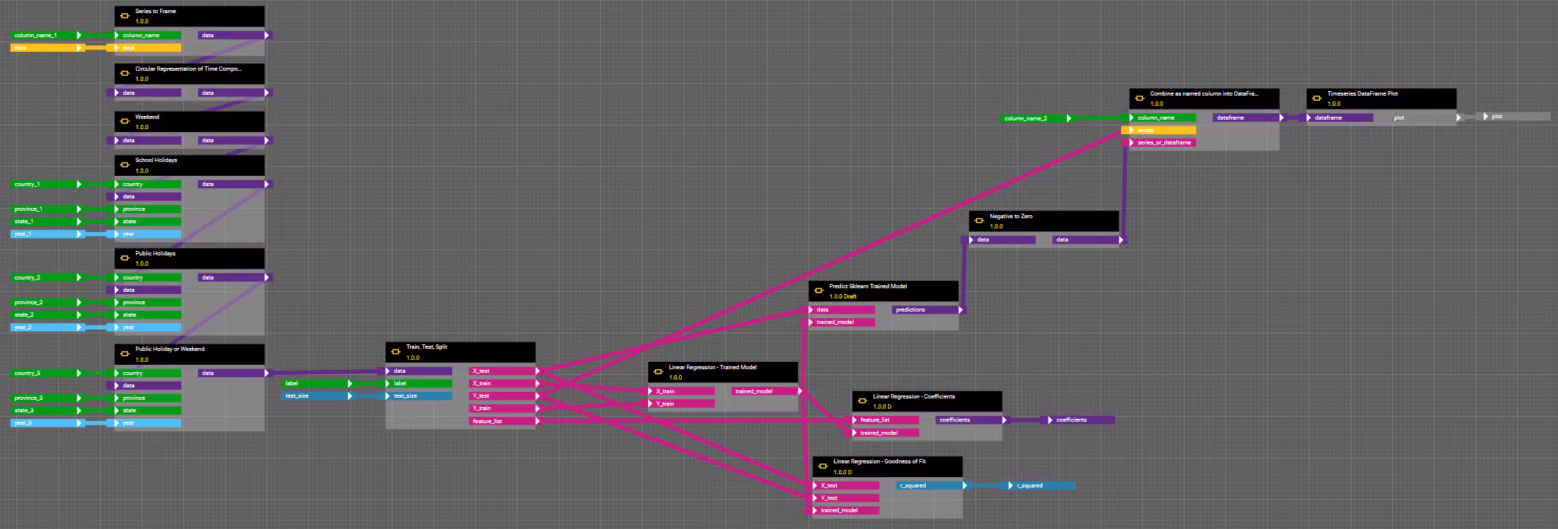Click the predictions output port
Image resolution: width=1558 pixels, height=529 pixels.
click(x=928, y=310)
